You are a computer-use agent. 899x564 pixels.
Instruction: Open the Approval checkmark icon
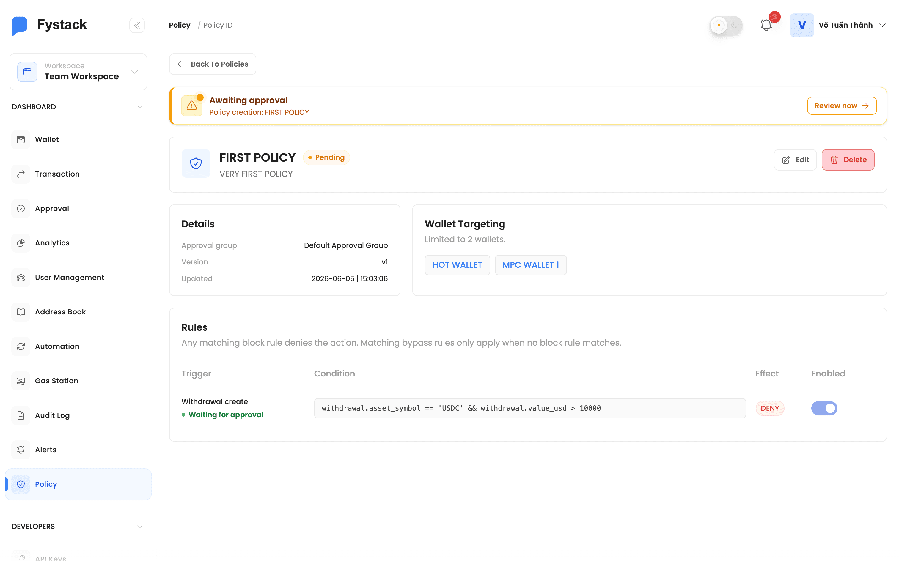click(21, 209)
